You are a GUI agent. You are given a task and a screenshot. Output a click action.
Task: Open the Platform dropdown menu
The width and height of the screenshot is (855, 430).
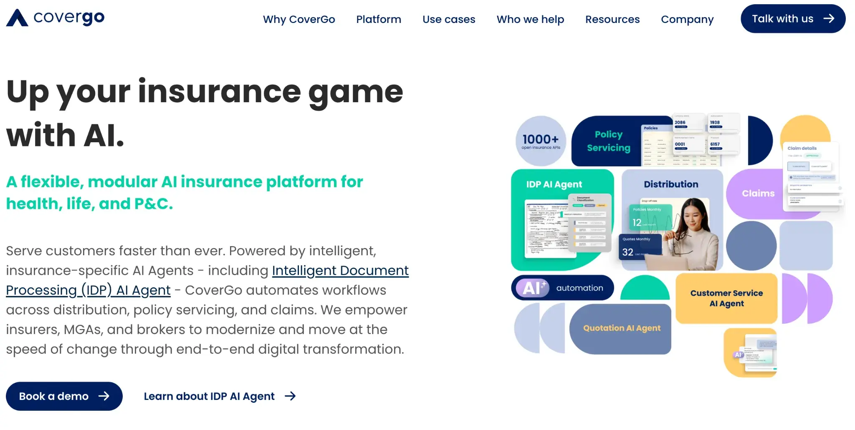[x=378, y=19]
